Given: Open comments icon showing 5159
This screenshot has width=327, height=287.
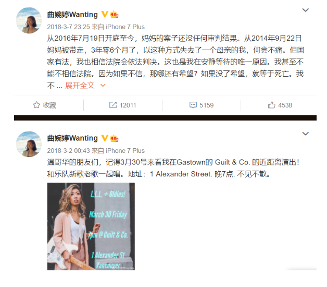Looking at the screenshot, I should click(193, 105).
